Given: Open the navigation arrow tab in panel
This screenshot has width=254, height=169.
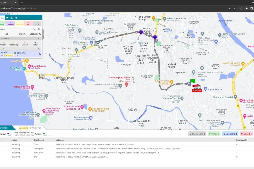Looking at the screenshot, I should [x=7, y=18].
